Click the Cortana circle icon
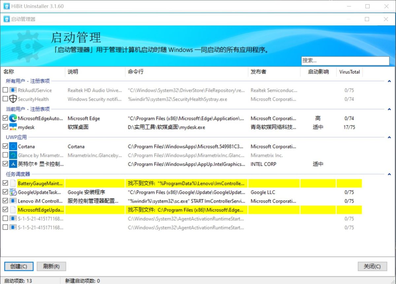Screen dimensions: 396x284 (13, 146)
